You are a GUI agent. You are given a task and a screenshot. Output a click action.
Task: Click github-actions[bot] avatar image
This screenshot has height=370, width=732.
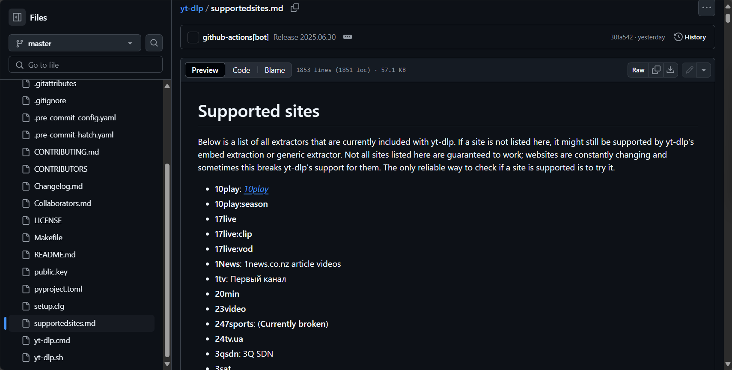[x=193, y=37]
